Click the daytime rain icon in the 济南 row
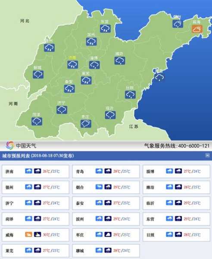 pyautogui.click(x=28, y=171)
